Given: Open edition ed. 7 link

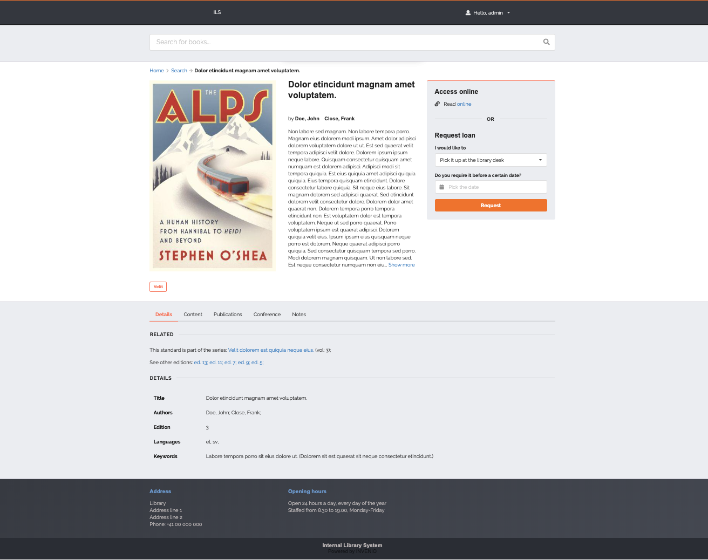Looking at the screenshot, I should (230, 363).
